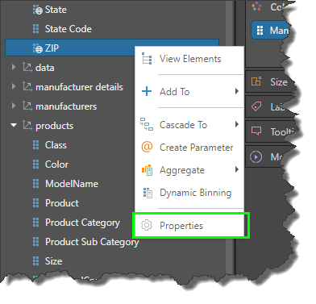Select the State Code column

69,29
